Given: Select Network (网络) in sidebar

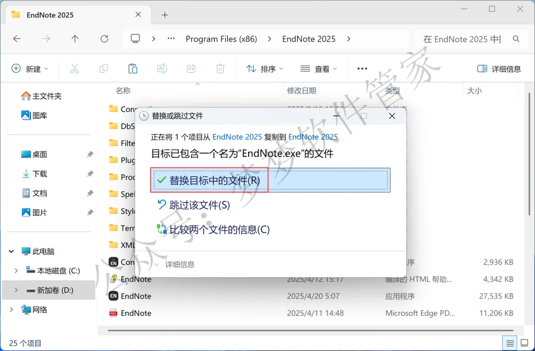Looking at the screenshot, I should tap(34, 310).
